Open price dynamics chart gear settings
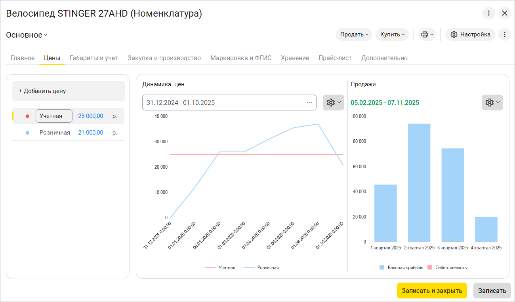 [x=333, y=103]
